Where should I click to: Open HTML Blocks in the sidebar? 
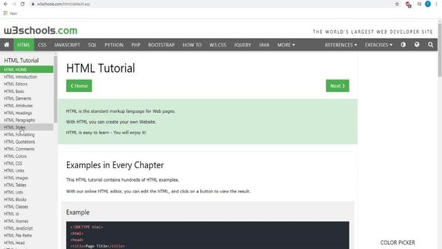(26, 199)
